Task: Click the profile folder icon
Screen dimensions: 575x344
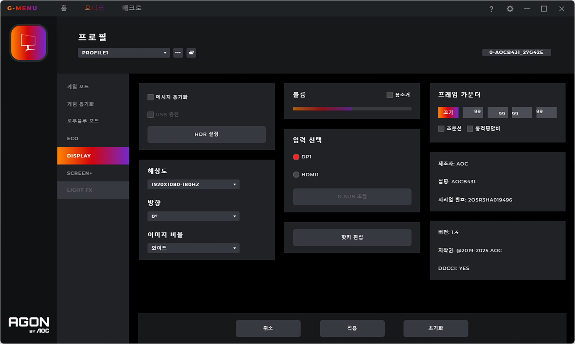Action: click(191, 53)
